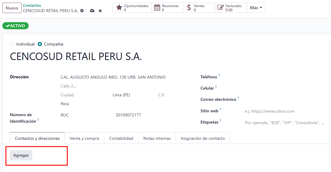
Task: Expand the Más dropdown menu
Action: point(256,8)
